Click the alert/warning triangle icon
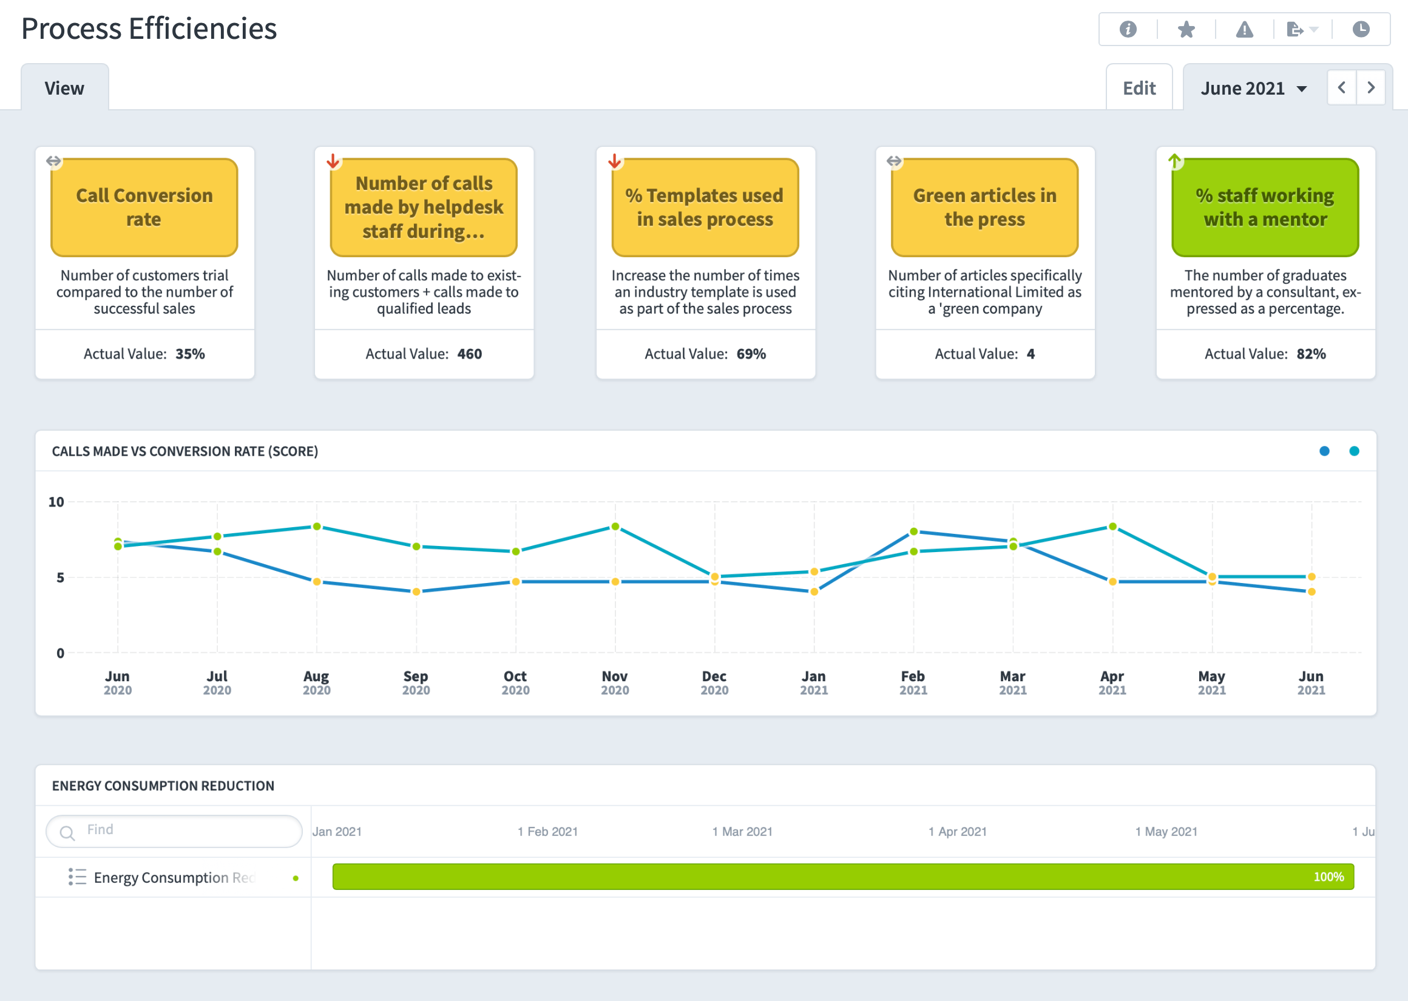This screenshot has height=1001, width=1408. (x=1244, y=29)
